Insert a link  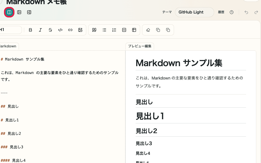click(x=70, y=30)
